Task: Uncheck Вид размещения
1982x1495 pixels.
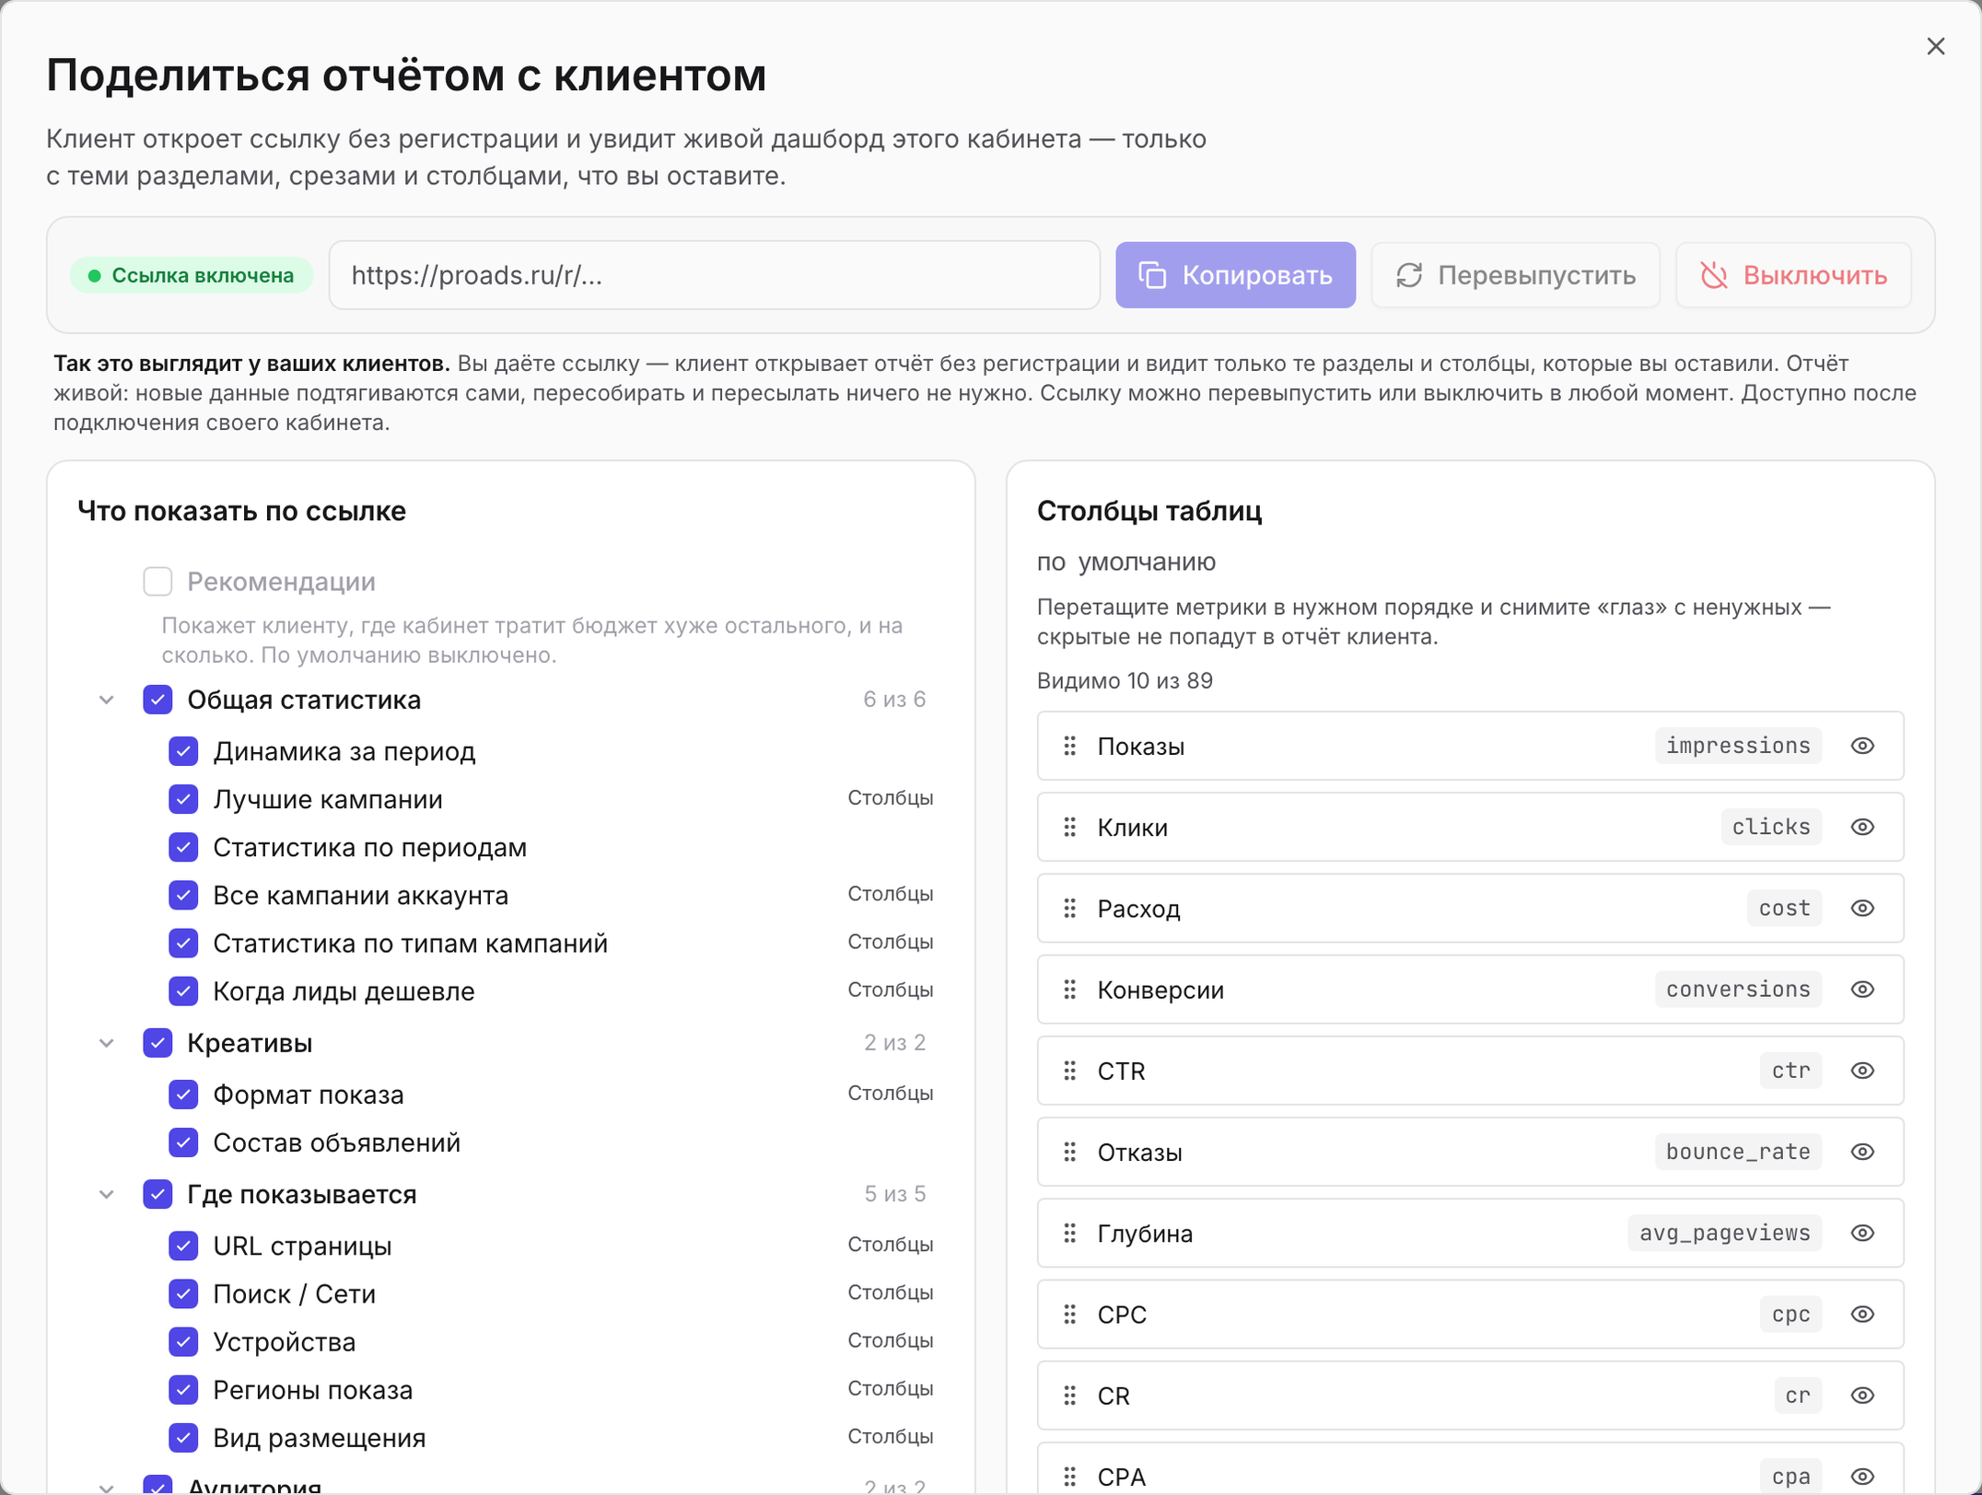Action: (183, 1437)
